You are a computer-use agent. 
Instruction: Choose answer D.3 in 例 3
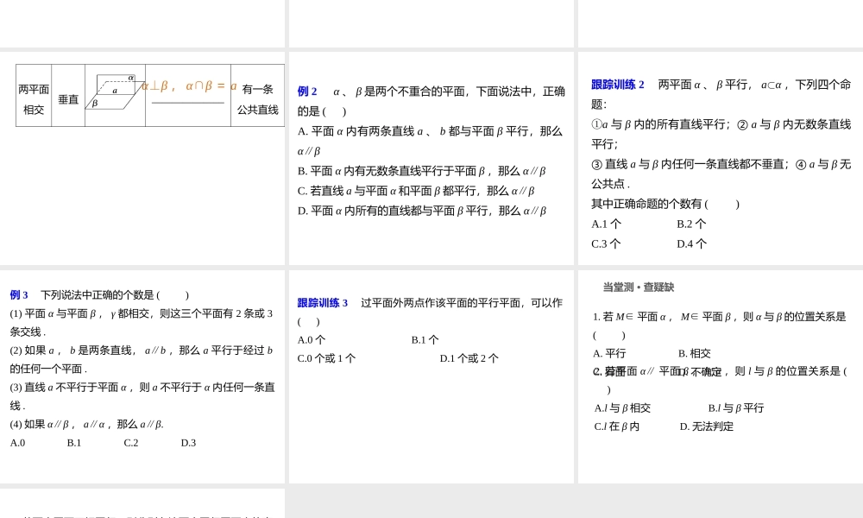point(188,443)
